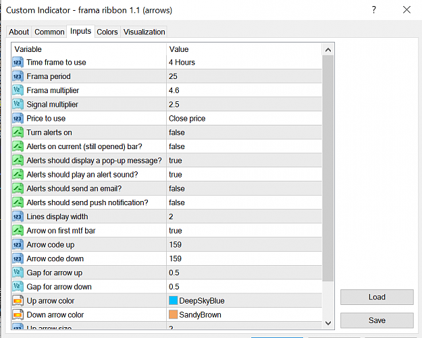
Task: Click the boolean icon beside Arrow on first mtf bar
Action: pos(18,231)
